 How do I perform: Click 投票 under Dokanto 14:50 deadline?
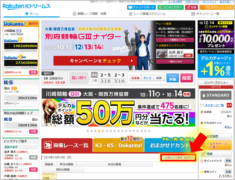[33, 72]
